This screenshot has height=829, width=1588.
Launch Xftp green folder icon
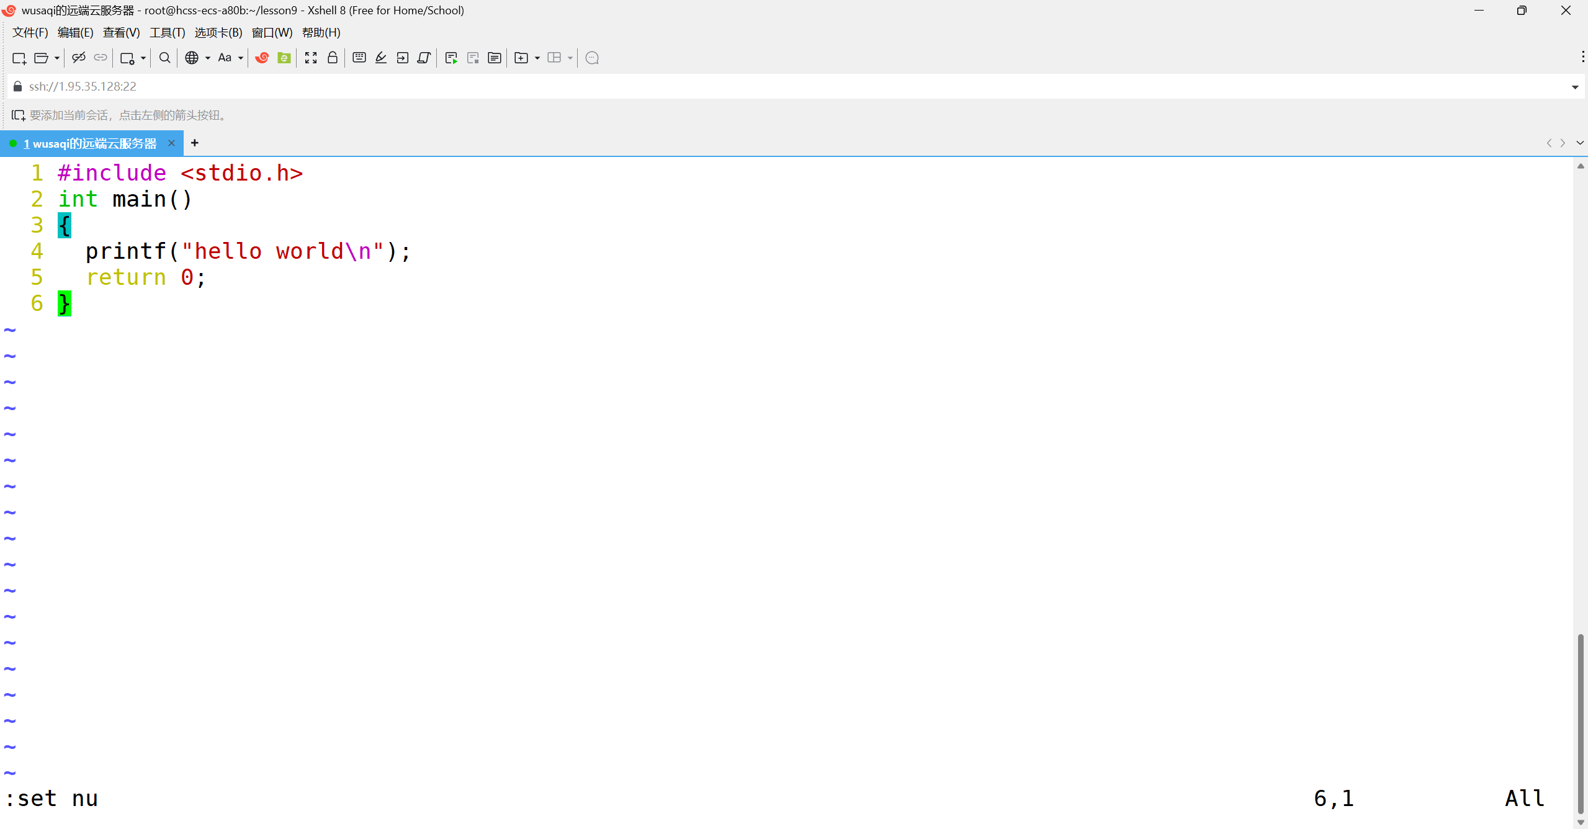point(284,58)
